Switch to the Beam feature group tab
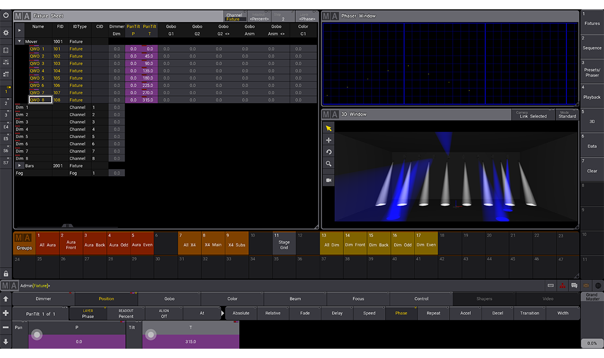Viewport: 604px width, 358px height. [295, 299]
